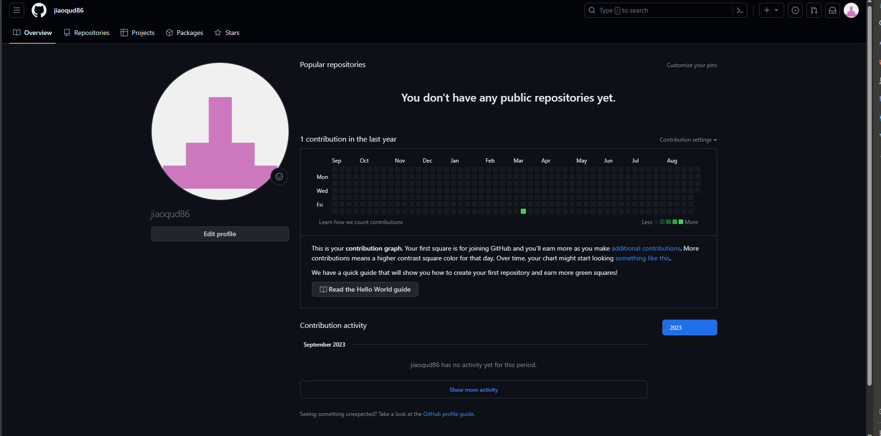
Task: Open the notifications inbox icon
Action: click(833, 10)
